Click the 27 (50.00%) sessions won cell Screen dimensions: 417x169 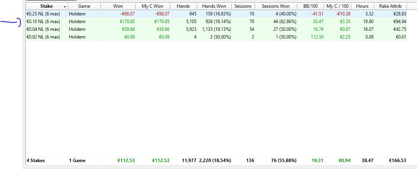(x=285, y=29)
